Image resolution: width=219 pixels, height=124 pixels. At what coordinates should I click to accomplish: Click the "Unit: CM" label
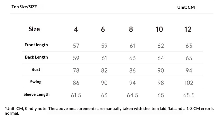(186, 7)
